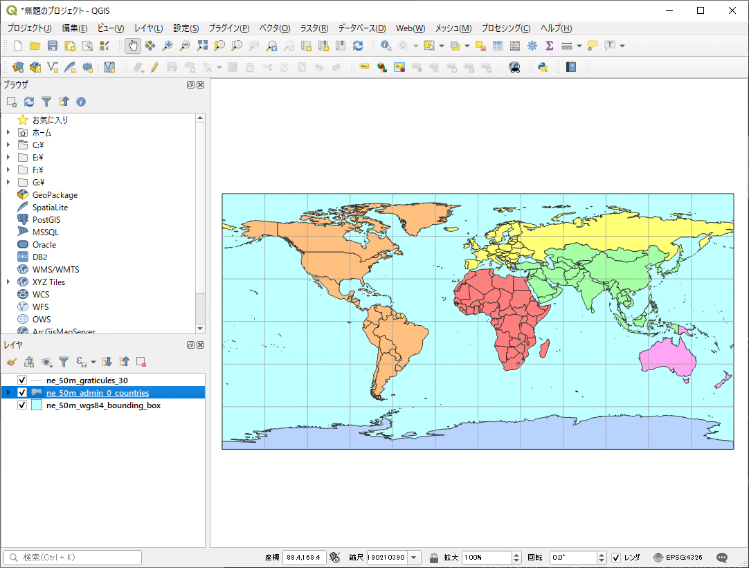Open the Identify Features tool

[385, 46]
